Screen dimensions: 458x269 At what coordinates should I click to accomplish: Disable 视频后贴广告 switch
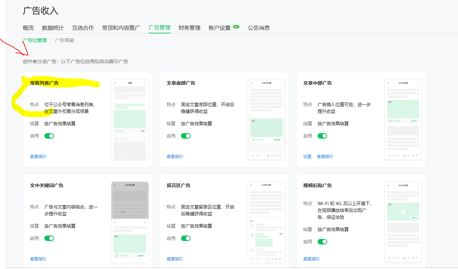click(322, 242)
